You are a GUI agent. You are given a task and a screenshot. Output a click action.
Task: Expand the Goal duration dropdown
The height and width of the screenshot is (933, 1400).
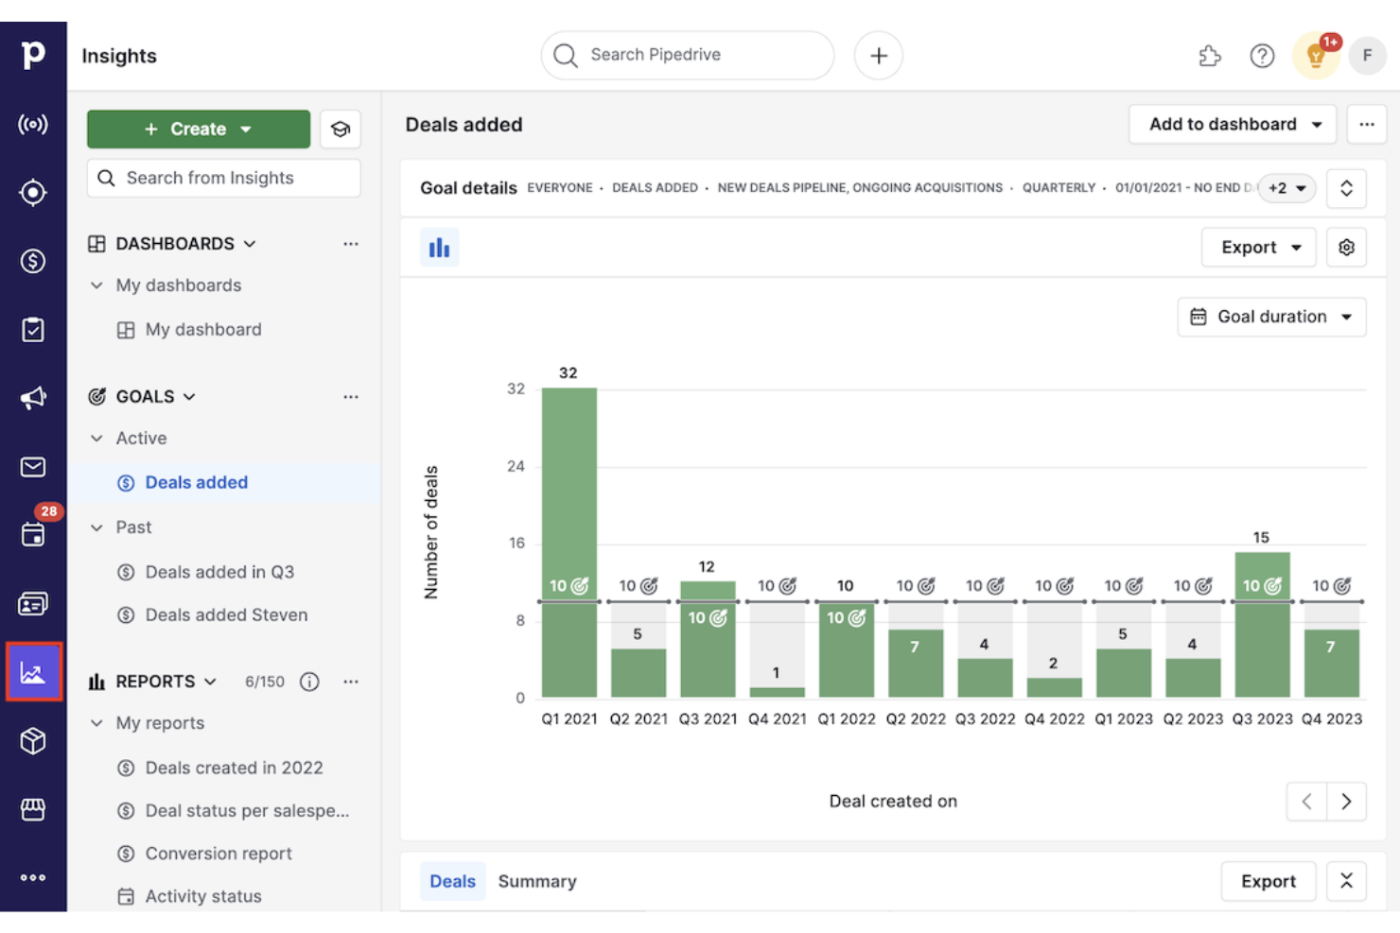click(1271, 317)
